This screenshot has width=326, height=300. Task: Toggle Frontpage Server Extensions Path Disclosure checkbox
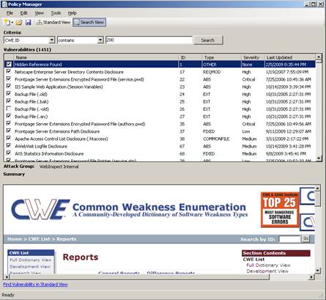[x=9, y=131]
